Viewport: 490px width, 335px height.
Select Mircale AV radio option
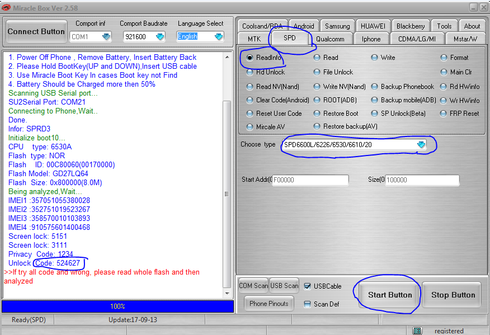point(249,127)
